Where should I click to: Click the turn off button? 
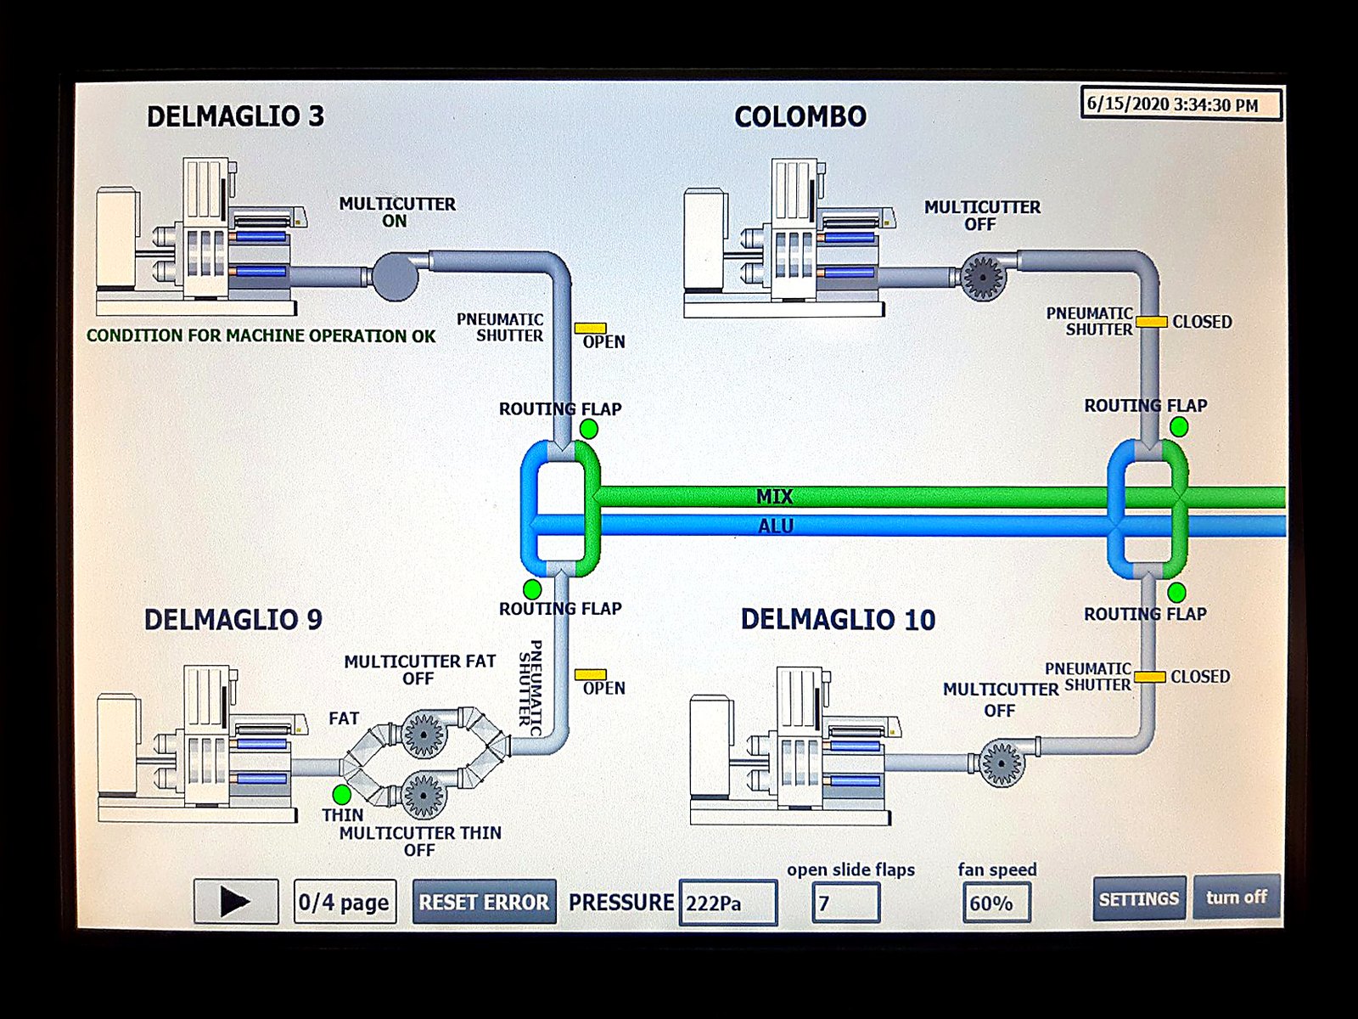click(x=1237, y=898)
